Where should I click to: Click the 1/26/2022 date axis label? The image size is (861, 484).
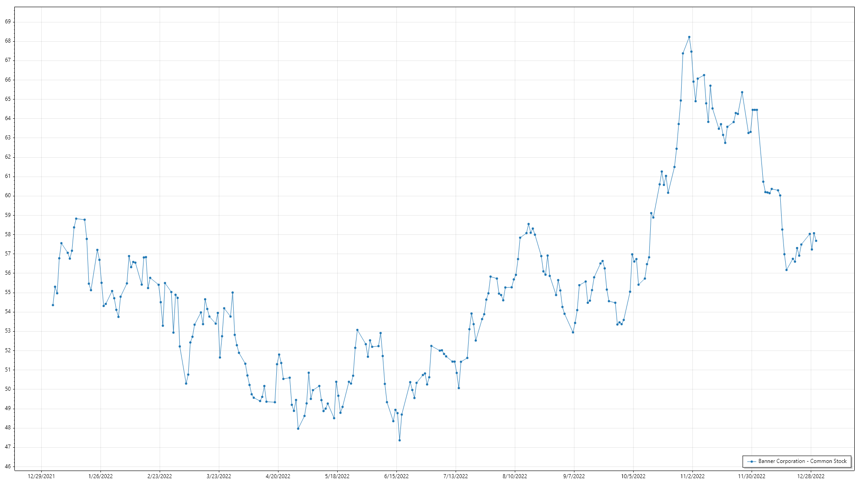pyautogui.click(x=100, y=476)
